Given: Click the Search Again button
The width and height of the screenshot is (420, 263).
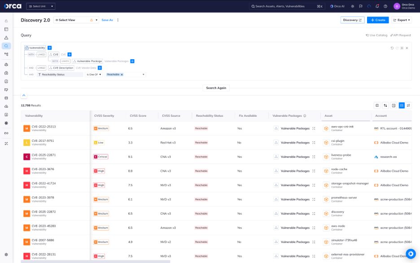Looking at the screenshot, I should (x=216, y=88).
